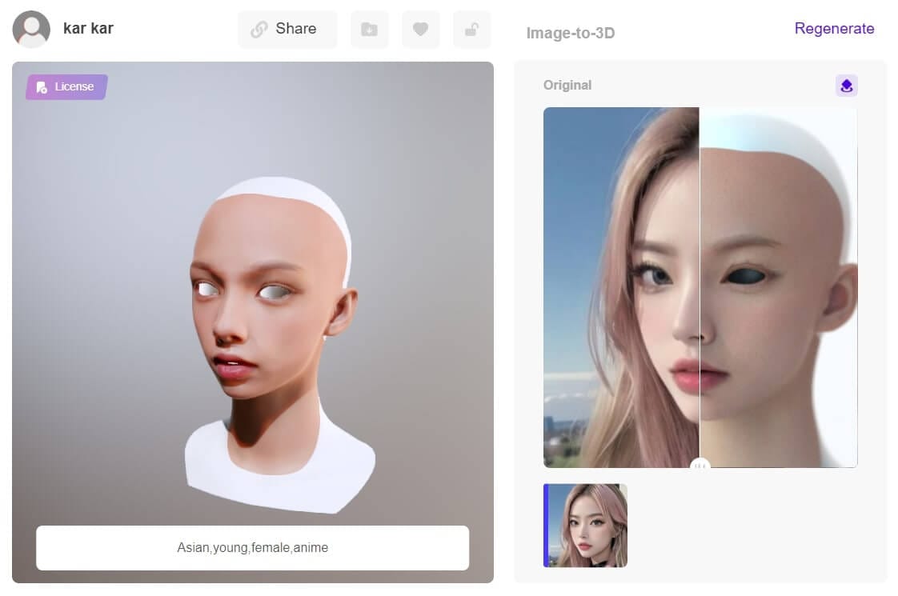
Task: Click the white bust base of the model
Action: pos(280,472)
